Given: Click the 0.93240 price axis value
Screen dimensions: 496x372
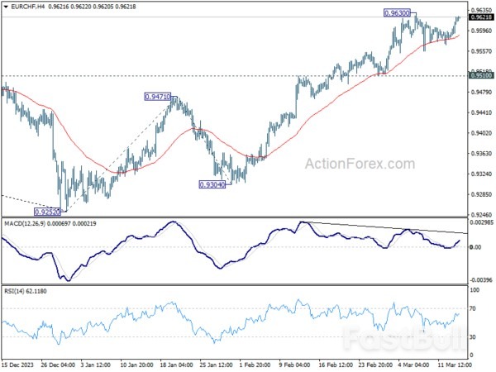Looking at the screenshot, I should [481, 174].
